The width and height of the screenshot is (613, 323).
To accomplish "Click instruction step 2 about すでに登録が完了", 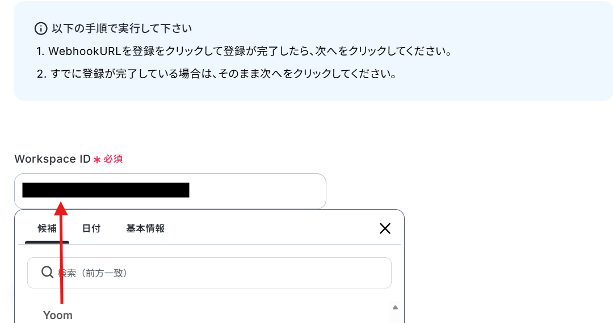I will [x=217, y=73].
